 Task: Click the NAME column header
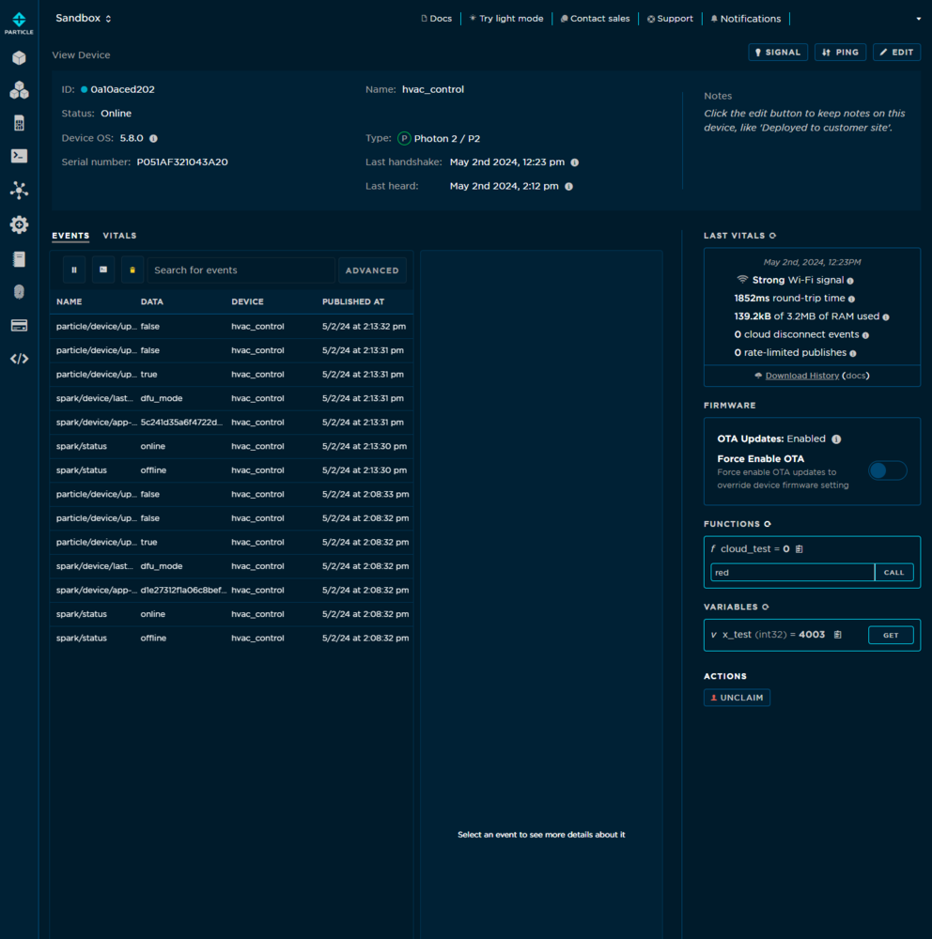pos(69,301)
